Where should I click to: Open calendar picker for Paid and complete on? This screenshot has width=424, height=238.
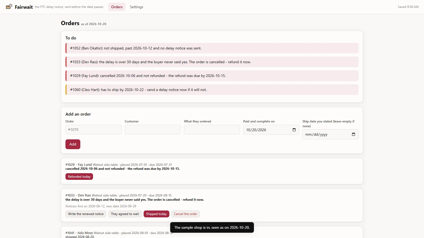294,130
